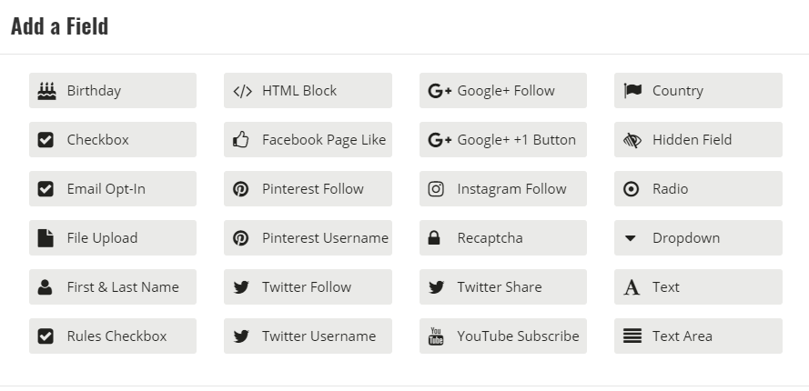Click the HTML Block code brackets icon
Viewport: 809px width, 391px height.
coord(242,91)
